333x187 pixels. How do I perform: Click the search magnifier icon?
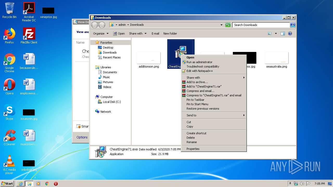(293, 25)
